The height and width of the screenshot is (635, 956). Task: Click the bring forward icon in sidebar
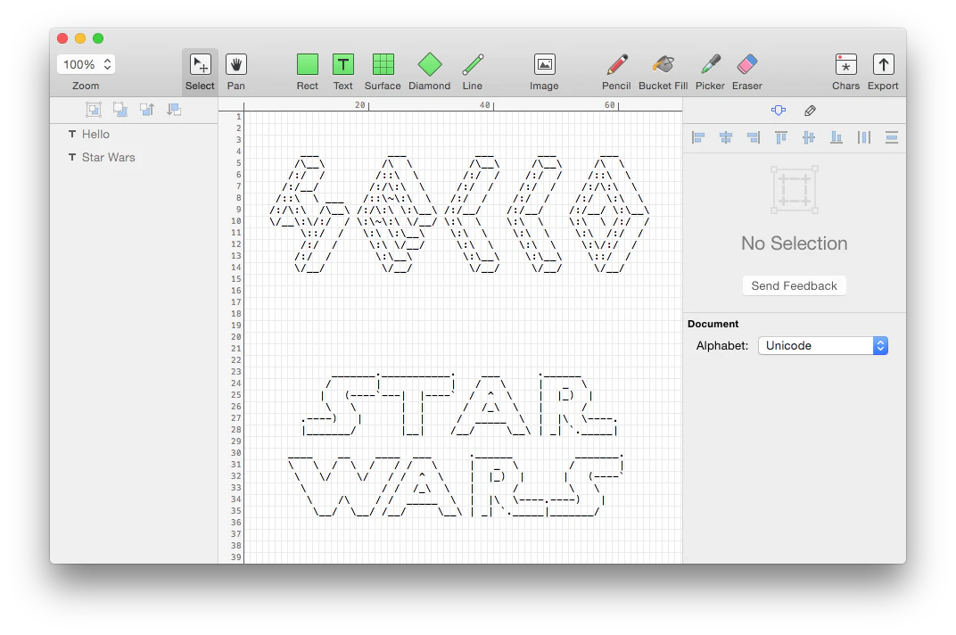coord(147,110)
